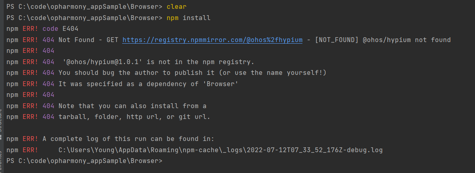Click 'tarball, folder, http url' line
475x173 pixels.
[134, 117]
